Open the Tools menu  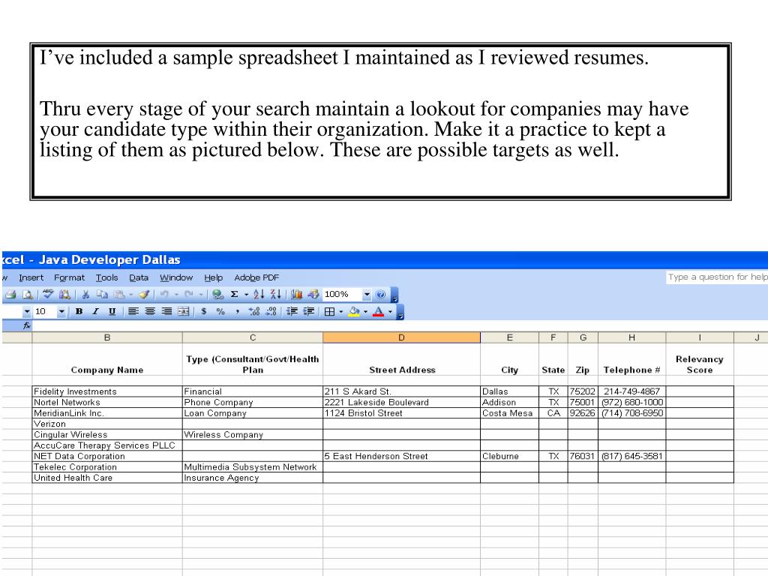106,277
